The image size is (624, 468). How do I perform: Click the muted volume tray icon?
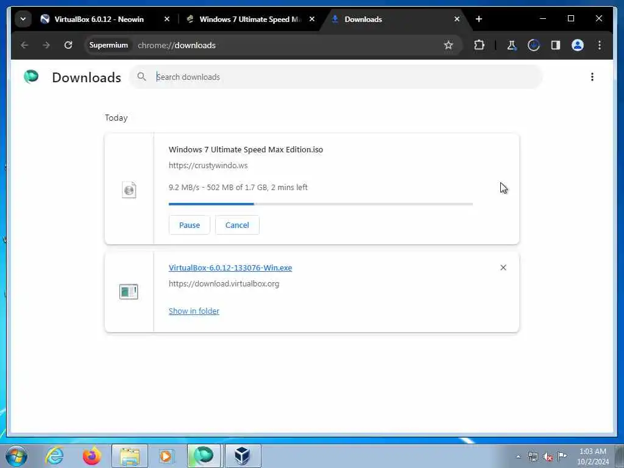point(548,457)
